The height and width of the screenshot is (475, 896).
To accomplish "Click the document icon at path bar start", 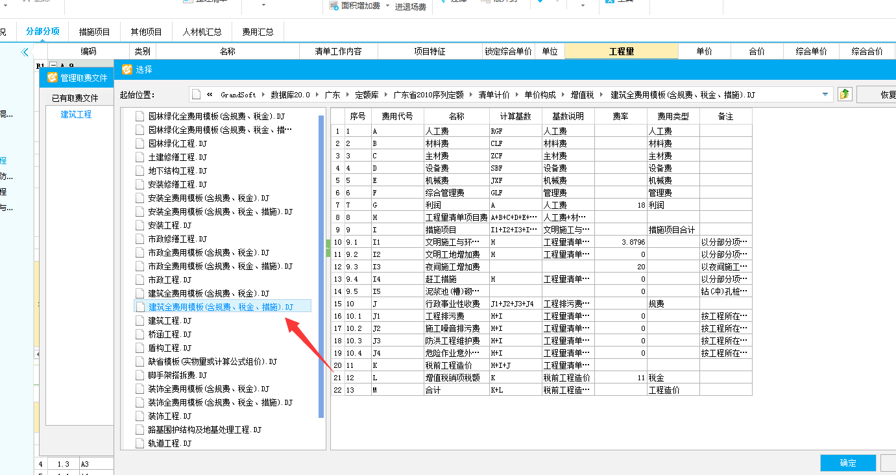I will coord(197,95).
